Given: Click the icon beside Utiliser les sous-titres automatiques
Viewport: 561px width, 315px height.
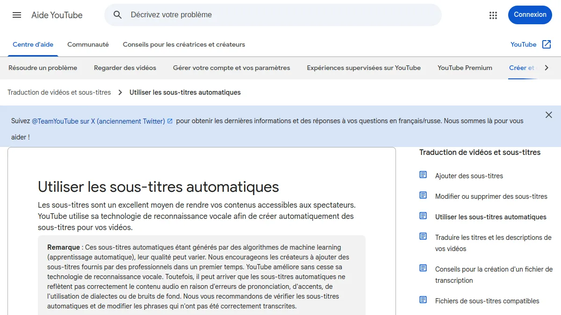Looking at the screenshot, I should tap(423, 216).
